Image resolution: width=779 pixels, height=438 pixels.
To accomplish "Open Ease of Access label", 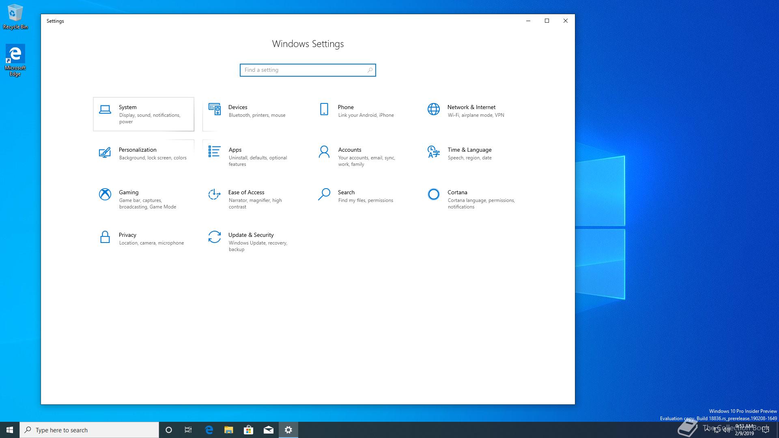I will tap(246, 192).
